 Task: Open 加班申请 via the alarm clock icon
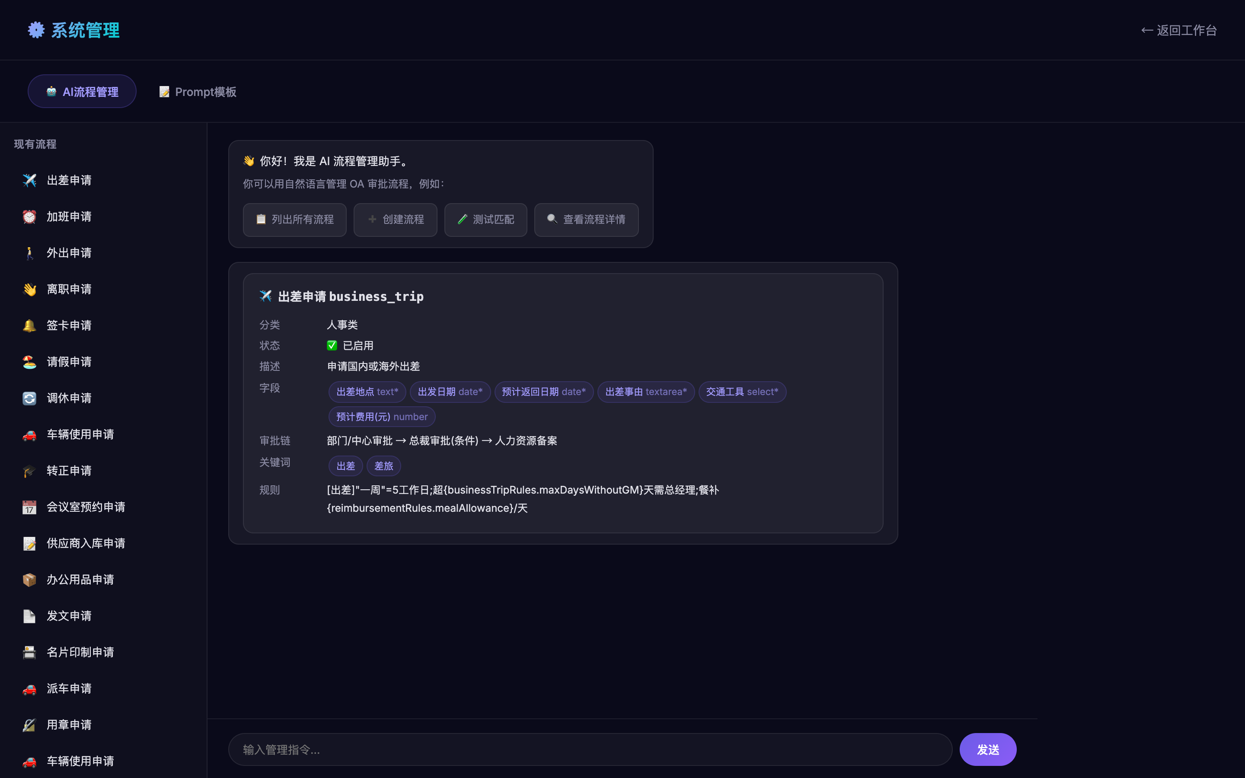point(29,217)
